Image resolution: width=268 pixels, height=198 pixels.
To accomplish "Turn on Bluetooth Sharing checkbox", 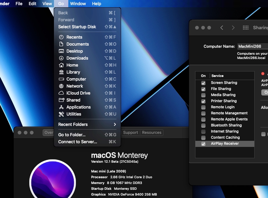I will coord(203,126).
